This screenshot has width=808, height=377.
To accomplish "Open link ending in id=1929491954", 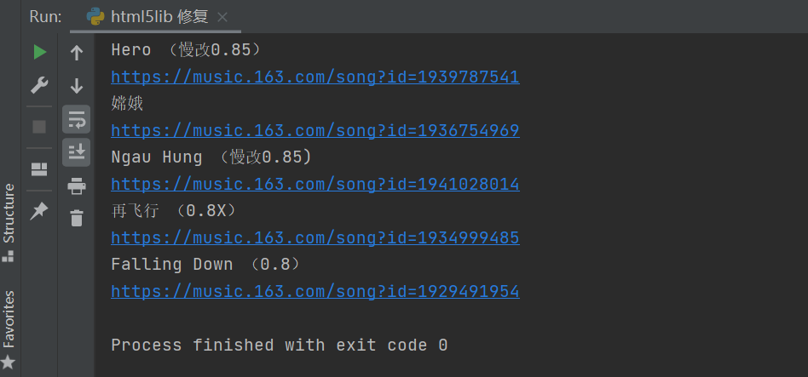I will point(315,292).
